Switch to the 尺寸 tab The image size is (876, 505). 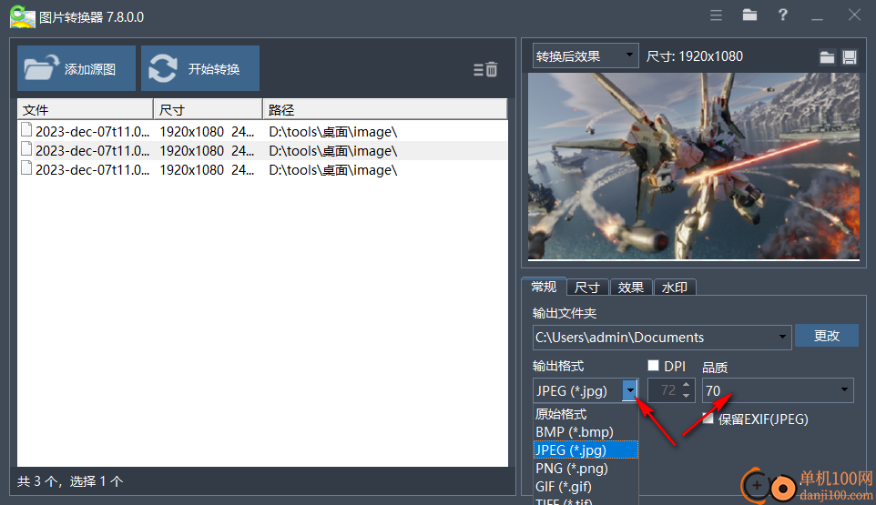[x=587, y=288]
